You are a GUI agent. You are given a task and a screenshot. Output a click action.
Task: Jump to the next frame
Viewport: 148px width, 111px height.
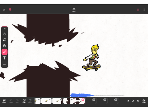click(x=138, y=101)
